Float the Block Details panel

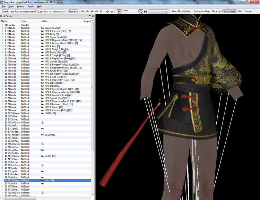click(89, 16)
